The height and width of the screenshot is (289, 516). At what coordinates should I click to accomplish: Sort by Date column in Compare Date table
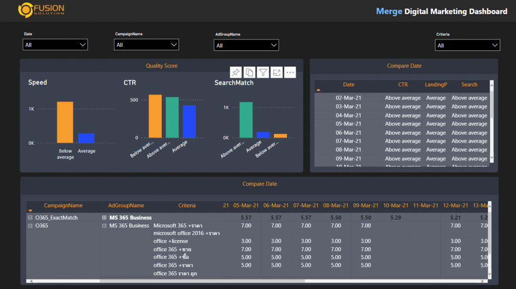point(349,85)
